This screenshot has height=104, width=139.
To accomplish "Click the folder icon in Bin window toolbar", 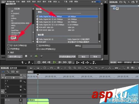I will pos(121,2).
